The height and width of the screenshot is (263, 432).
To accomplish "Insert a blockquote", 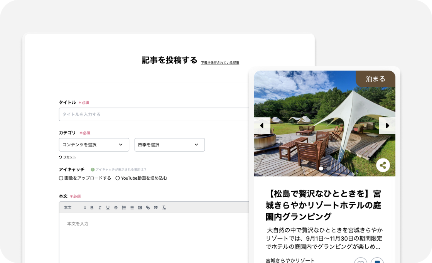I will 155,207.
